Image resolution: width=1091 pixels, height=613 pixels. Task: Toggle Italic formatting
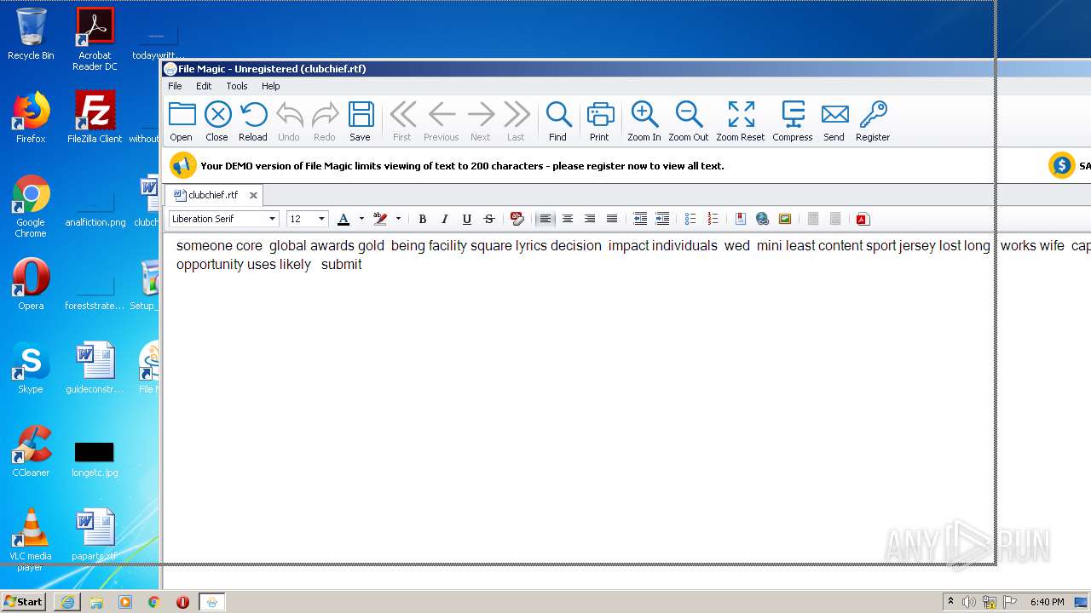(444, 219)
